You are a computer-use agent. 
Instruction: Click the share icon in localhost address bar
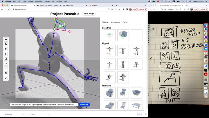[x=116, y=9]
